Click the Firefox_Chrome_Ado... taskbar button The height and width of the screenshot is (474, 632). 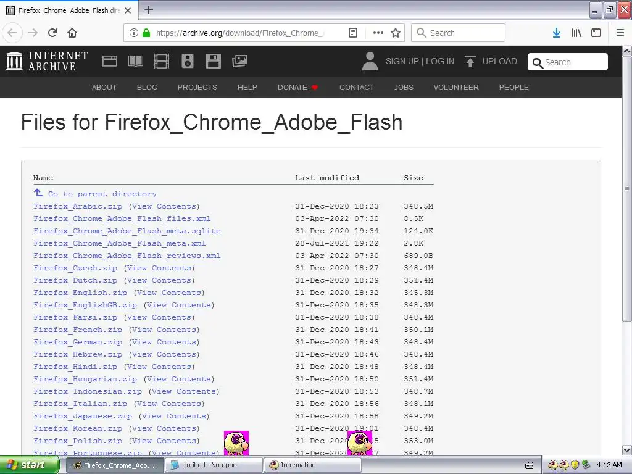point(115,465)
